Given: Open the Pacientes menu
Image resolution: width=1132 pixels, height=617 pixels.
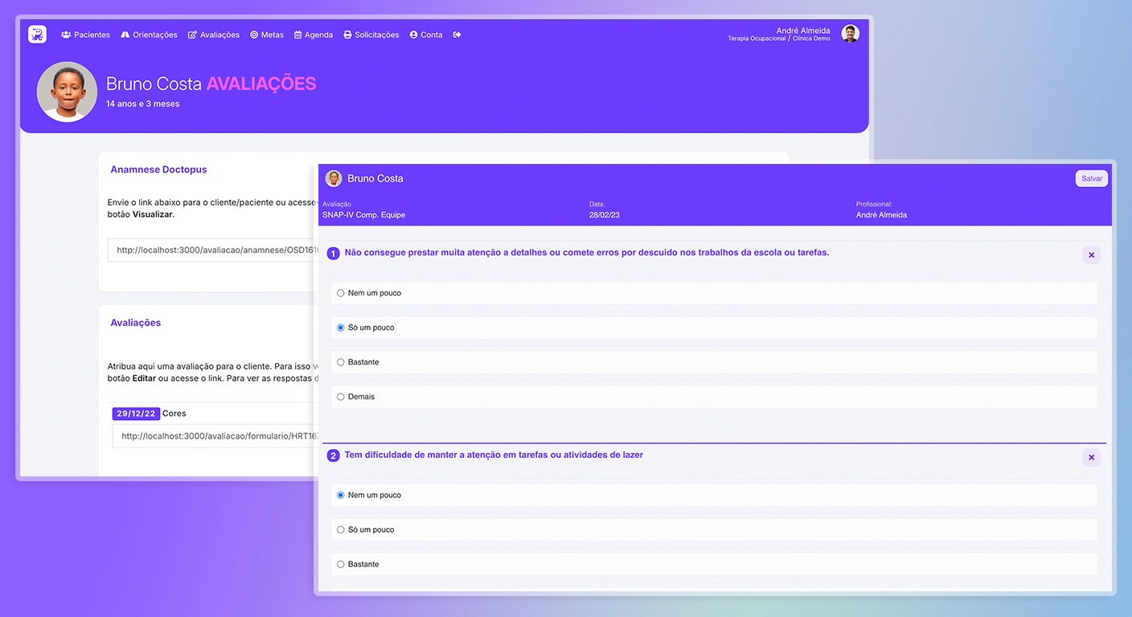Looking at the screenshot, I should pos(85,35).
